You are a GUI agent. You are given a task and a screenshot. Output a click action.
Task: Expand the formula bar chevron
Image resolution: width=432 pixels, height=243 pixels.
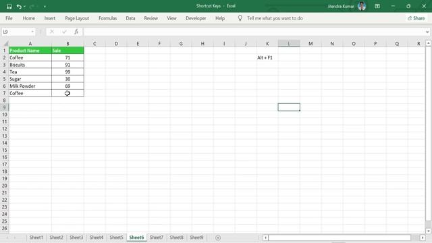[427, 32]
